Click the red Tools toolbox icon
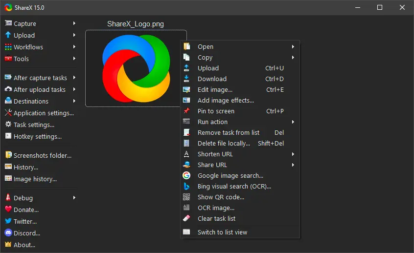Image resolution: width=414 pixels, height=253 pixels. pos(8,59)
